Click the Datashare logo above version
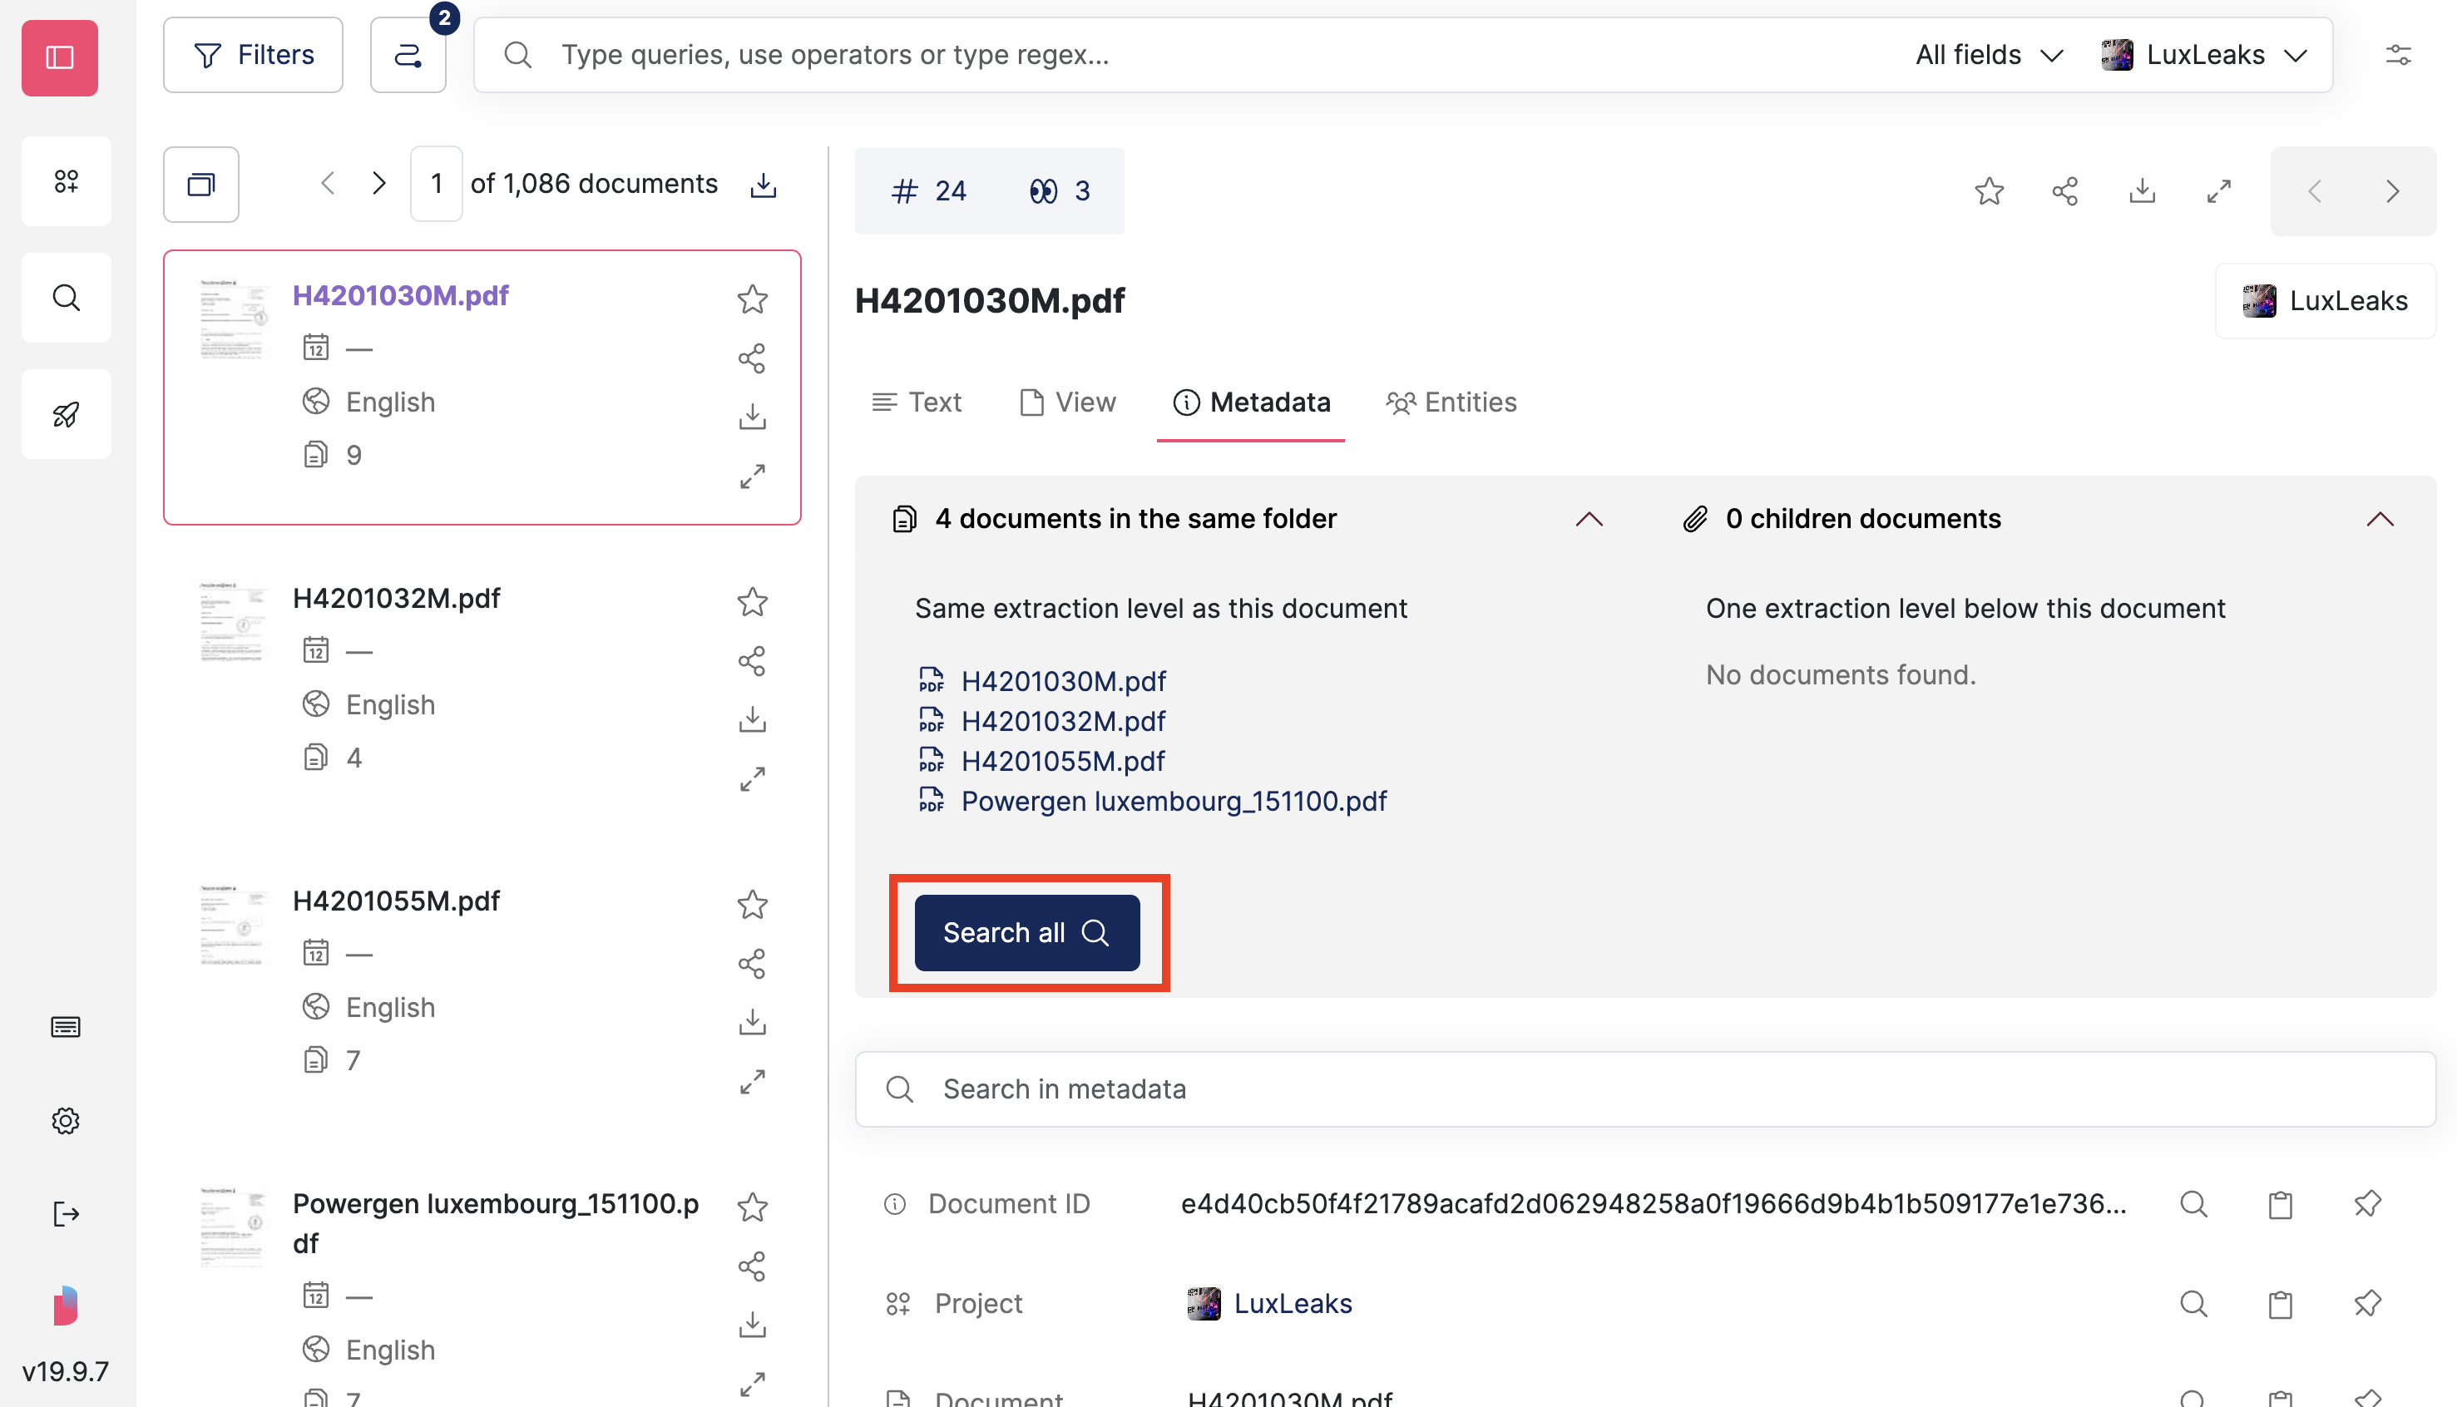The width and height of the screenshot is (2457, 1407). click(x=66, y=1306)
